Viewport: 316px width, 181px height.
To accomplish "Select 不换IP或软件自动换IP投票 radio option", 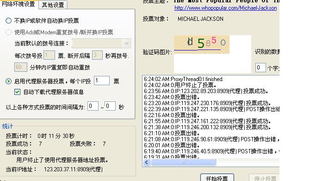I will (8, 20).
